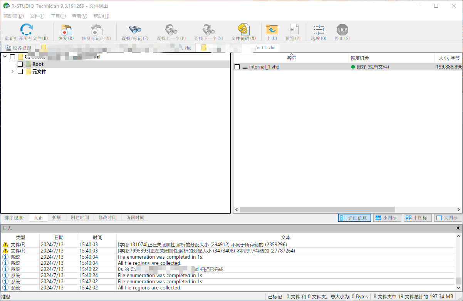Open the 帮助(H) menu
Screen dimensions: 463x301
(101, 16)
